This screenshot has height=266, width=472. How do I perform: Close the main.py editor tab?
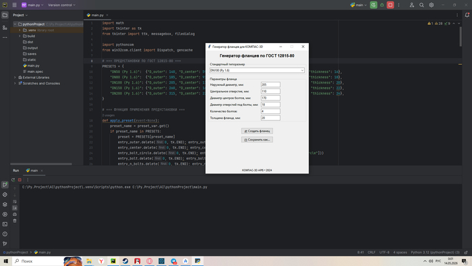tap(107, 15)
